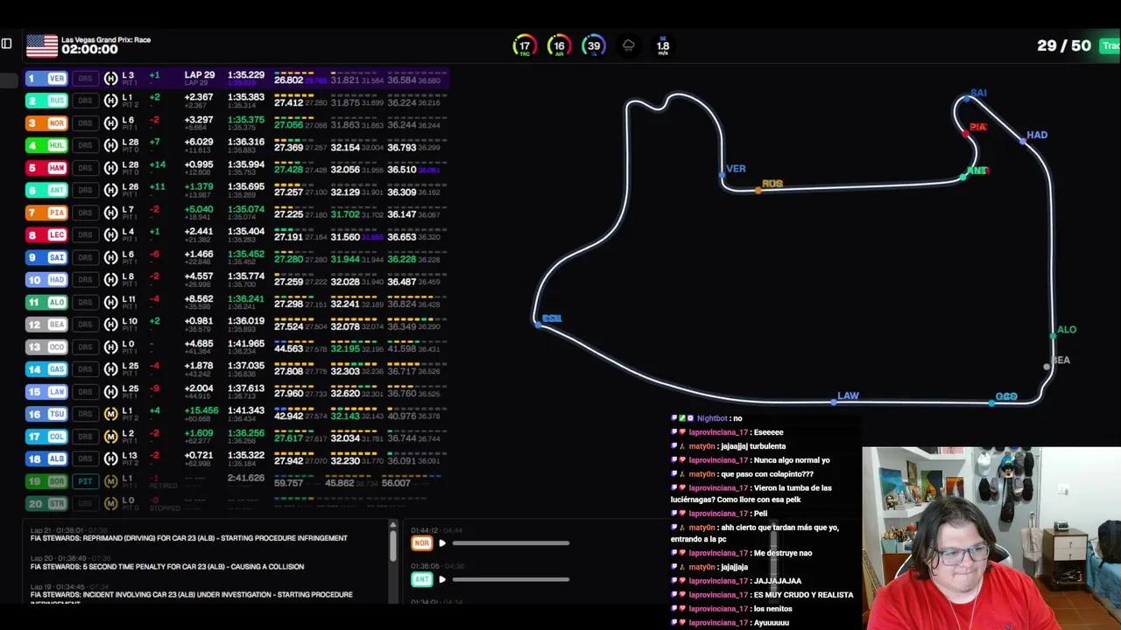The width and height of the screenshot is (1121, 630).
Task: Select driver tag 15 LAW
Action: click(46, 391)
